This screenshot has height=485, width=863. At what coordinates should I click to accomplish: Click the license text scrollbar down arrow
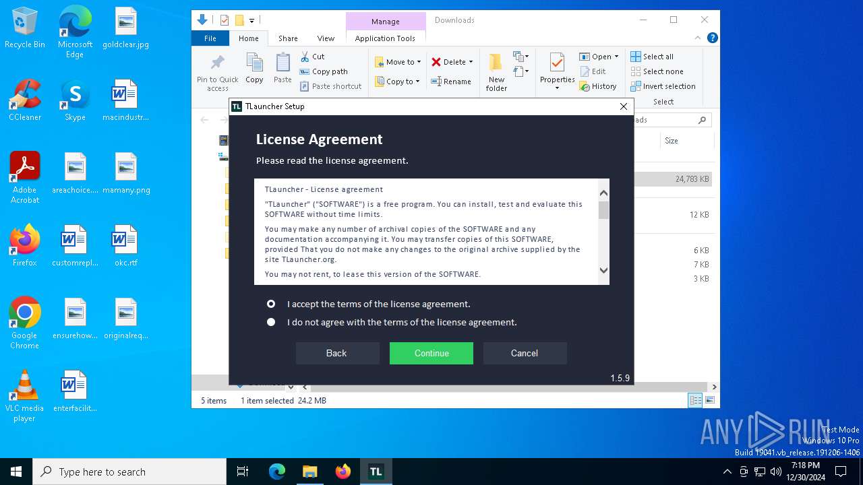tap(603, 271)
